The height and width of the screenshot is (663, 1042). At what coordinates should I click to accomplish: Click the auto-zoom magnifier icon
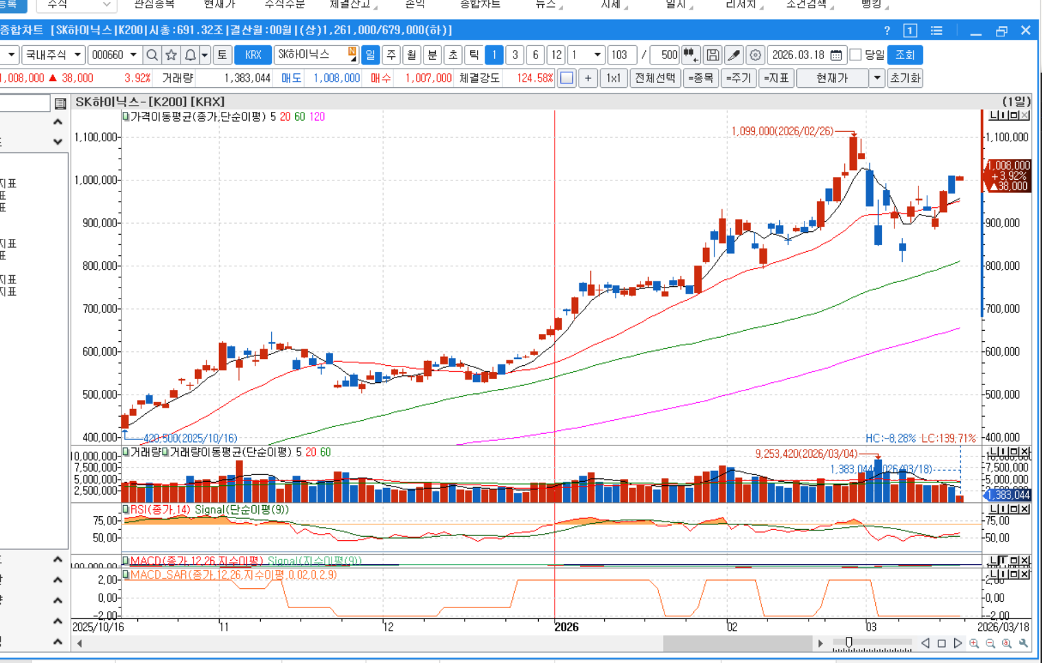1007,643
